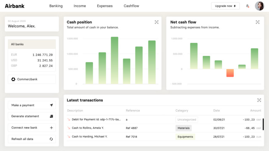Switch to the Expenses tab
This screenshot has width=269, height=151.
[105, 6]
